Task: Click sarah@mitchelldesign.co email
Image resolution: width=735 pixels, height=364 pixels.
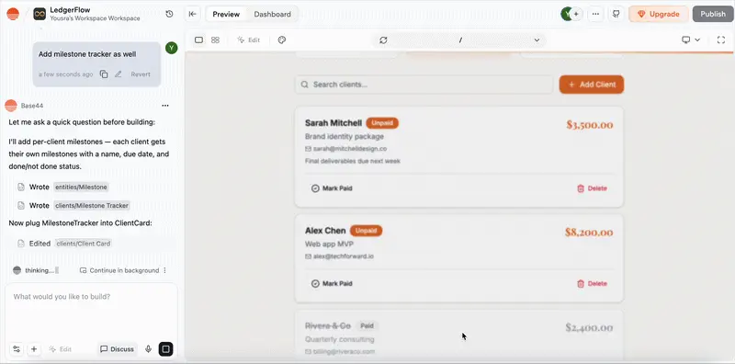Action: coord(350,149)
